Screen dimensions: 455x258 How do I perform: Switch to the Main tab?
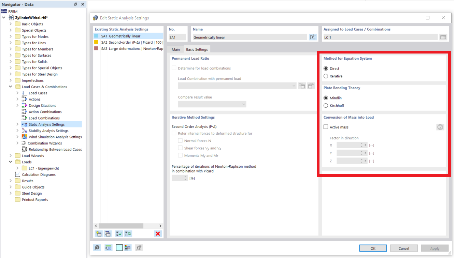click(x=175, y=49)
